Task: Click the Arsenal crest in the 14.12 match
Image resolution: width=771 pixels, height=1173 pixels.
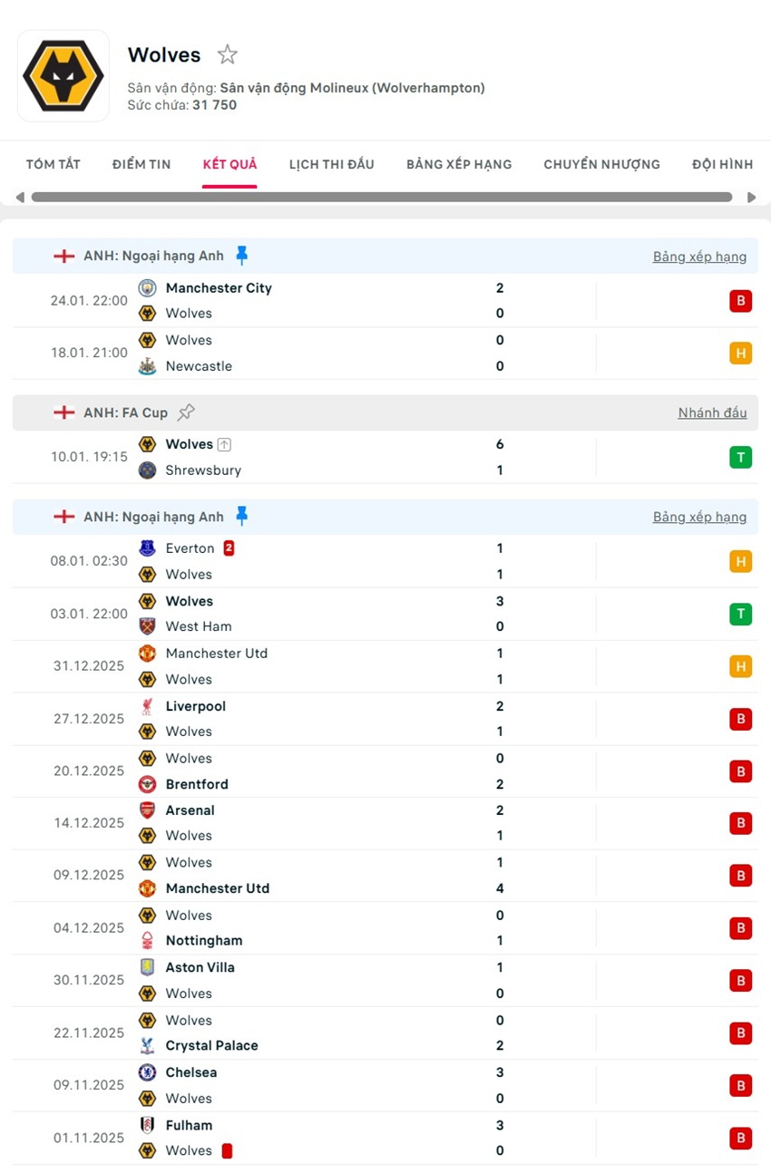Action: pos(148,810)
